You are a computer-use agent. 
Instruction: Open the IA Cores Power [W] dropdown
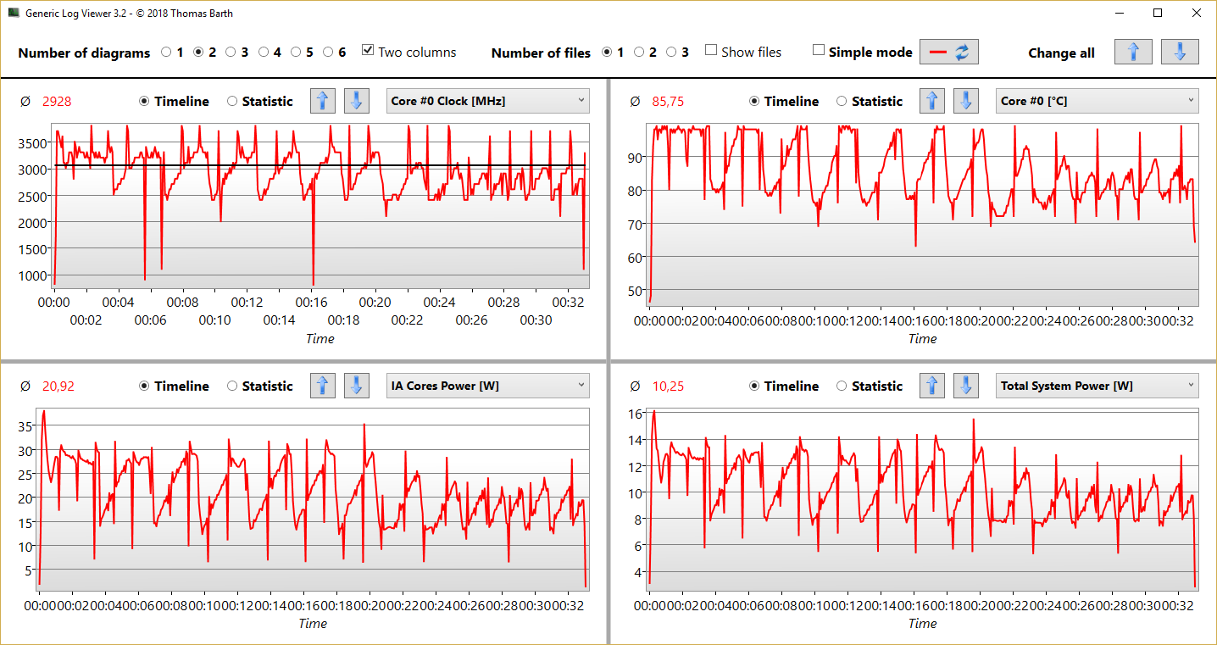(x=487, y=386)
